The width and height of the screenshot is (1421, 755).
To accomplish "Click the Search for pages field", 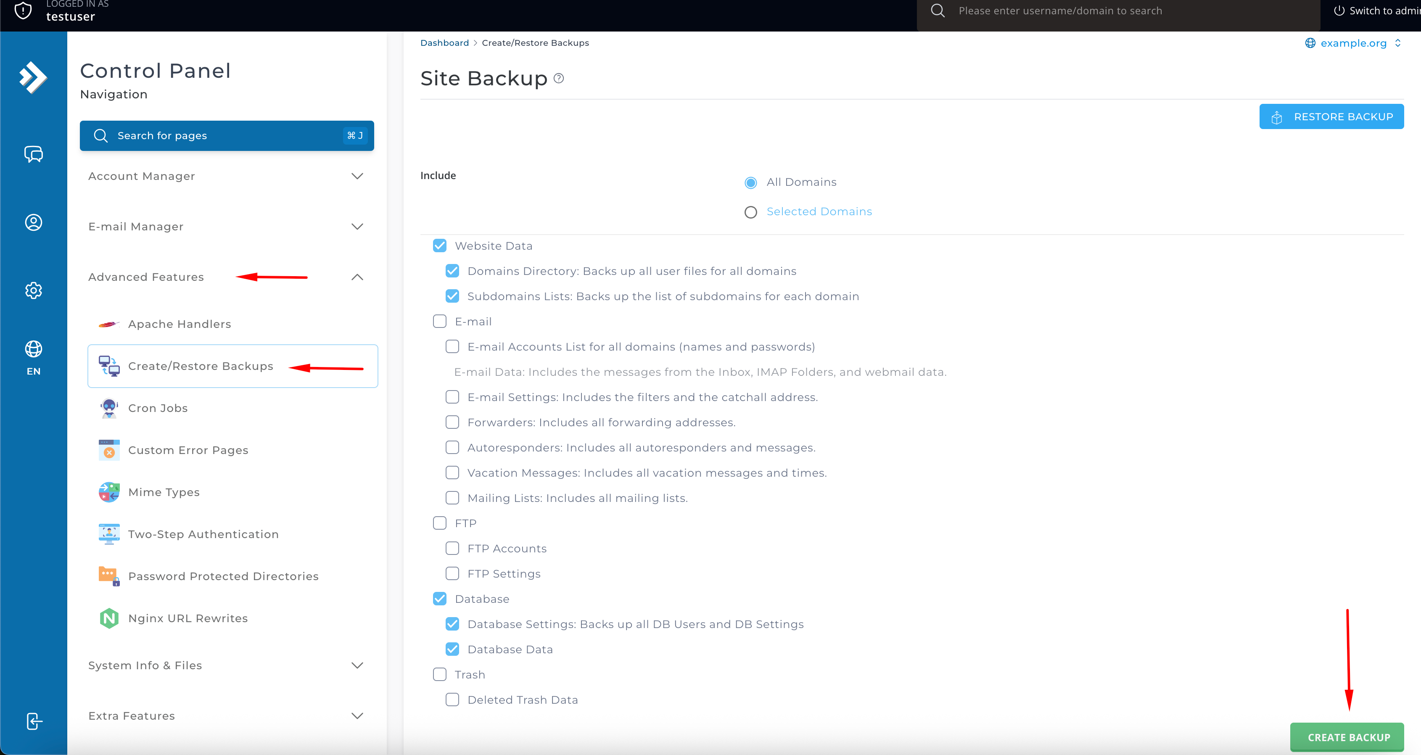I will [x=226, y=136].
